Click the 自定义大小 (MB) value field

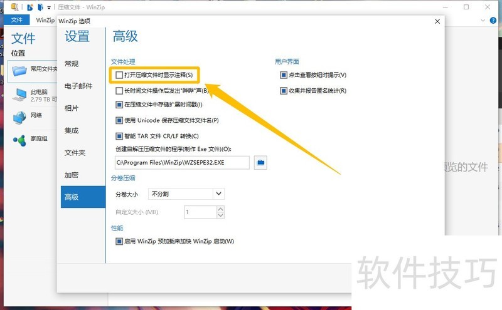pyautogui.click(x=200, y=212)
